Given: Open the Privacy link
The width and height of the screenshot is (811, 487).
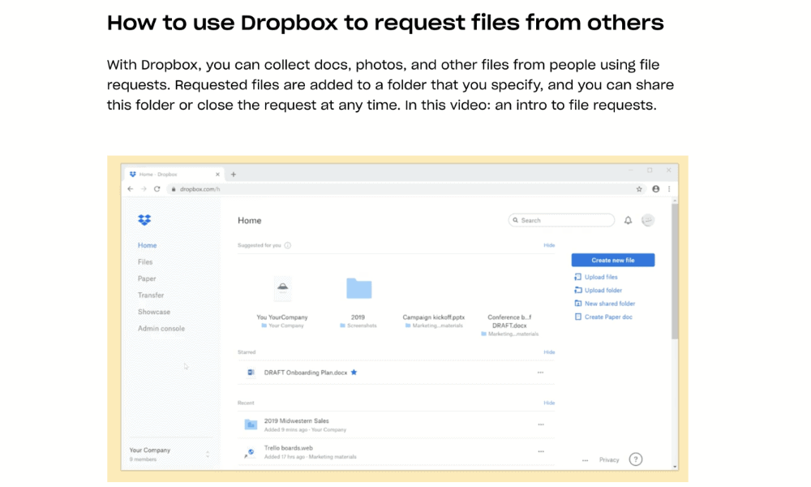Looking at the screenshot, I should 609,459.
